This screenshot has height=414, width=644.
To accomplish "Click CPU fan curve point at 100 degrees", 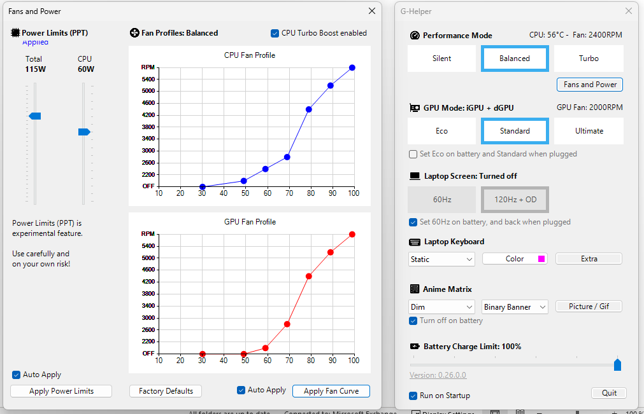I will (352, 67).
